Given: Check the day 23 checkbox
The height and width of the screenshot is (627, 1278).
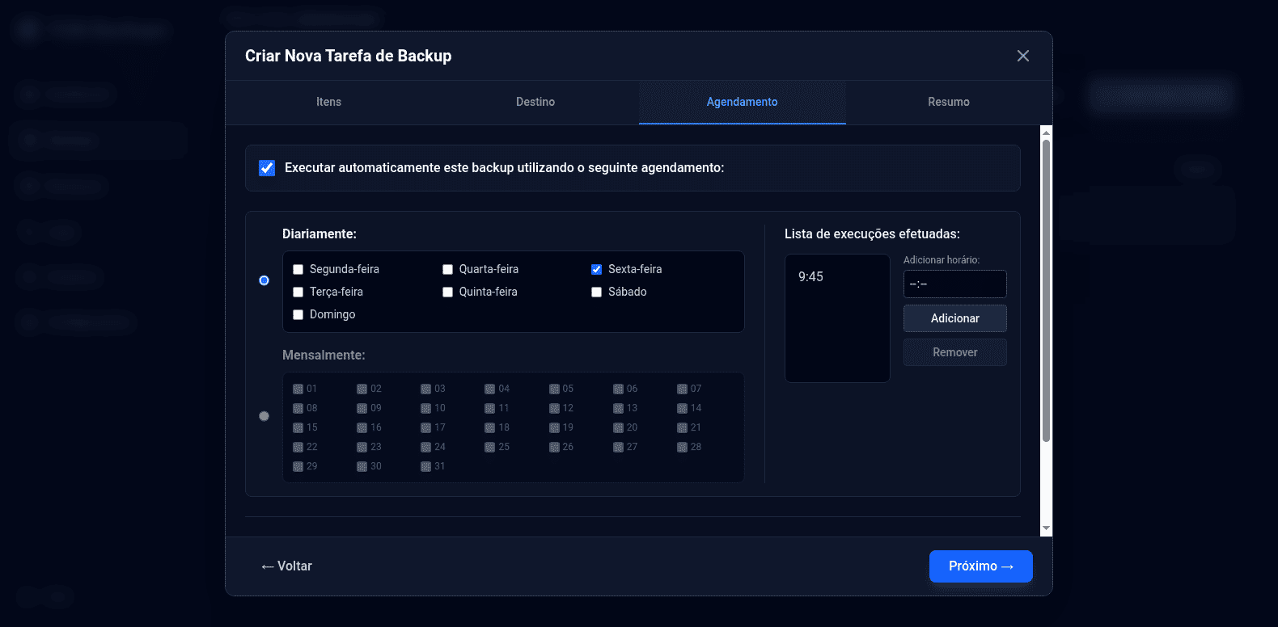Looking at the screenshot, I should pyautogui.click(x=362, y=448).
